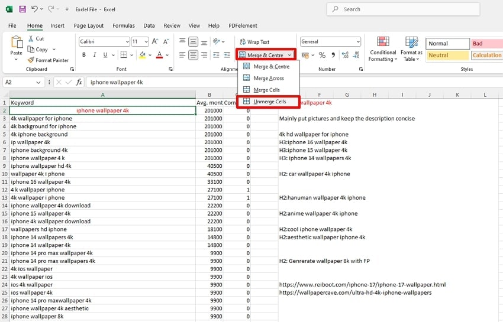Open the Formulas tab
The height and width of the screenshot is (322, 503).
pos(124,25)
